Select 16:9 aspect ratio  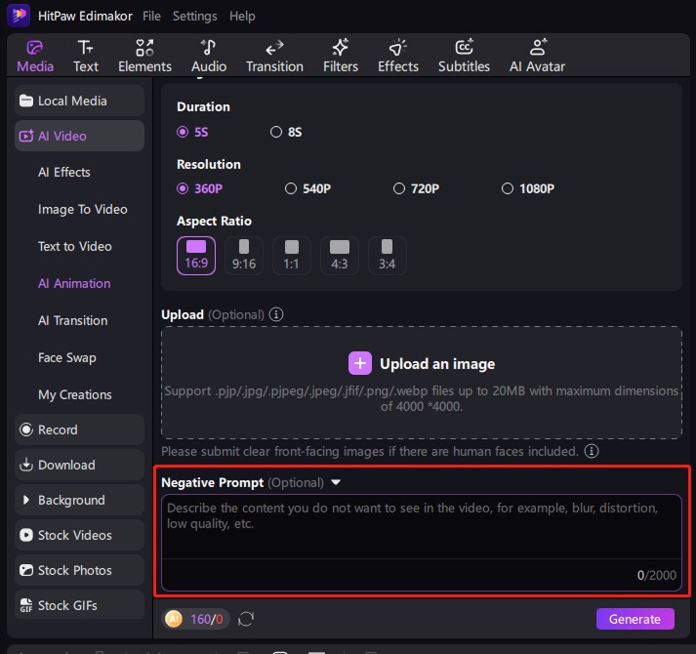[x=196, y=256]
